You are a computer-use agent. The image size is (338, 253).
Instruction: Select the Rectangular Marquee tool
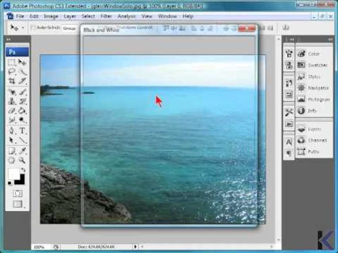[x=12, y=63]
